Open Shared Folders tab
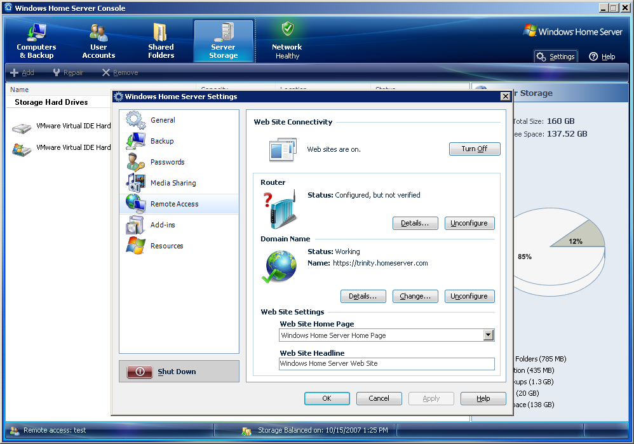 pyautogui.click(x=161, y=41)
